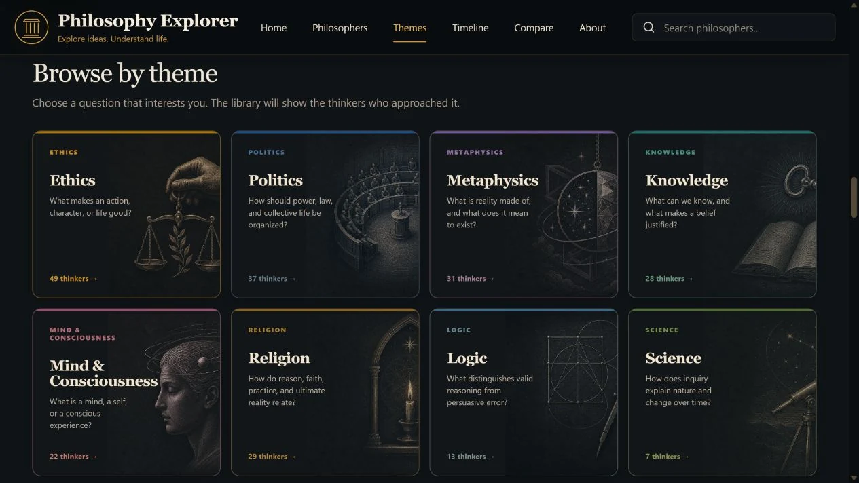Open the Compare nav item
859x483 pixels.
pyautogui.click(x=534, y=28)
